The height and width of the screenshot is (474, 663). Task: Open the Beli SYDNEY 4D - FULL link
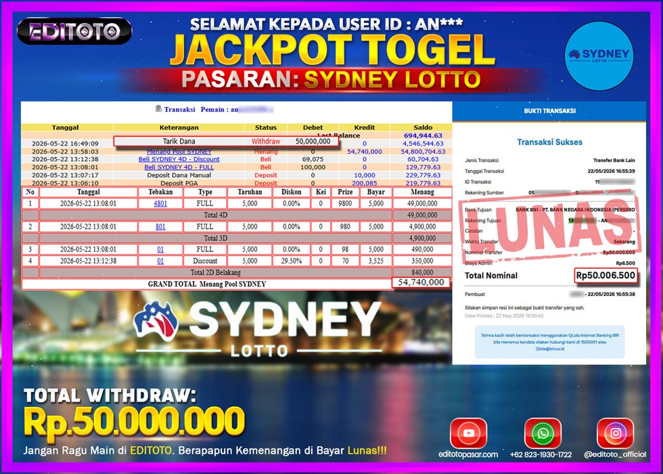point(179,167)
